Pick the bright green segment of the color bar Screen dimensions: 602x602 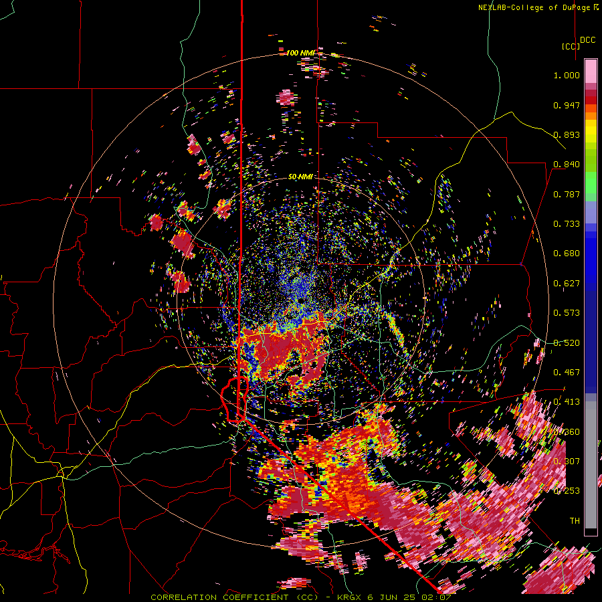(x=591, y=183)
